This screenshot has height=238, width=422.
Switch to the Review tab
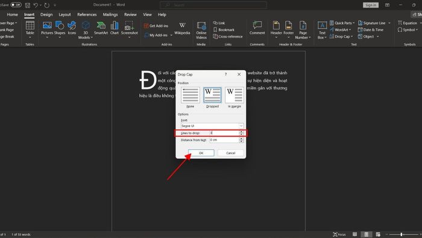click(130, 14)
